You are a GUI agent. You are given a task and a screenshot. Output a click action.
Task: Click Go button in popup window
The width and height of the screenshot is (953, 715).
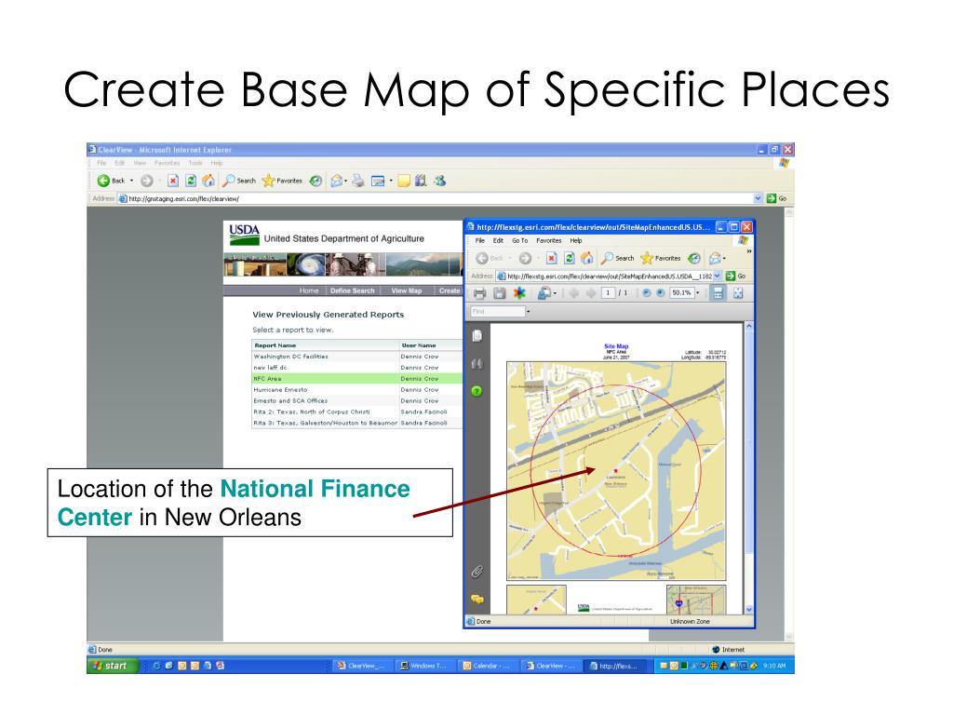tap(735, 276)
